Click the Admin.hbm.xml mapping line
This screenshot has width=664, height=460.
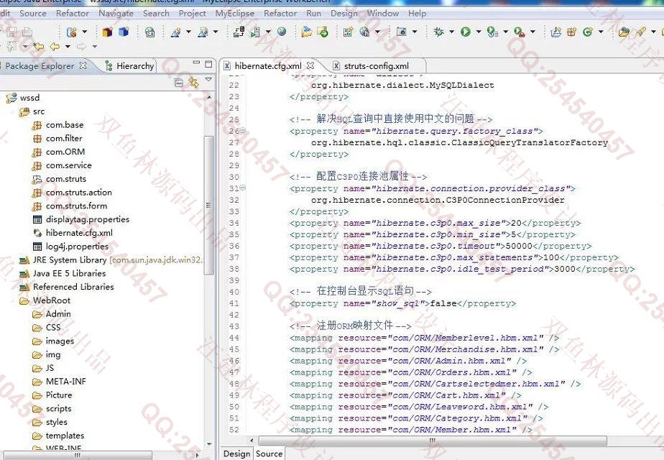(x=408, y=361)
